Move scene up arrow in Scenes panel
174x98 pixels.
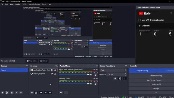16,93
